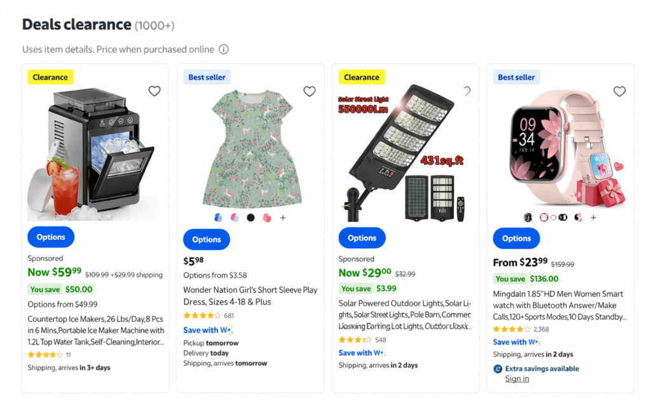This screenshot has width=651, height=416.
Task: Expand more smart watch color variants
Action: tap(593, 218)
